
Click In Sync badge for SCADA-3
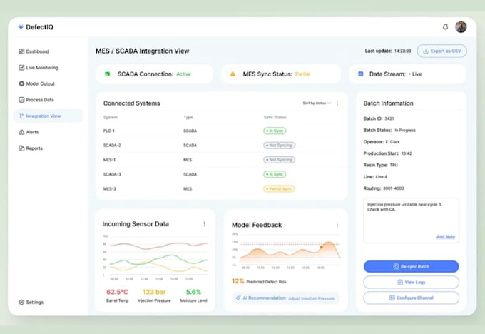275,174
